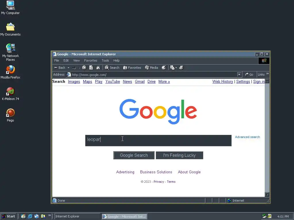The width and height of the screenshot is (294, 220).
Task: Open the Business Solutions link
Action: (156, 172)
